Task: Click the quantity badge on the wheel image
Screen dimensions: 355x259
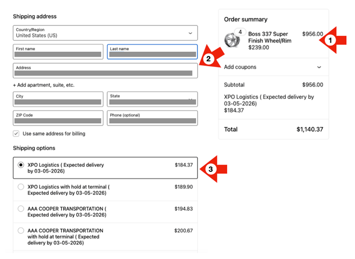Action: (x=240, y=32)
